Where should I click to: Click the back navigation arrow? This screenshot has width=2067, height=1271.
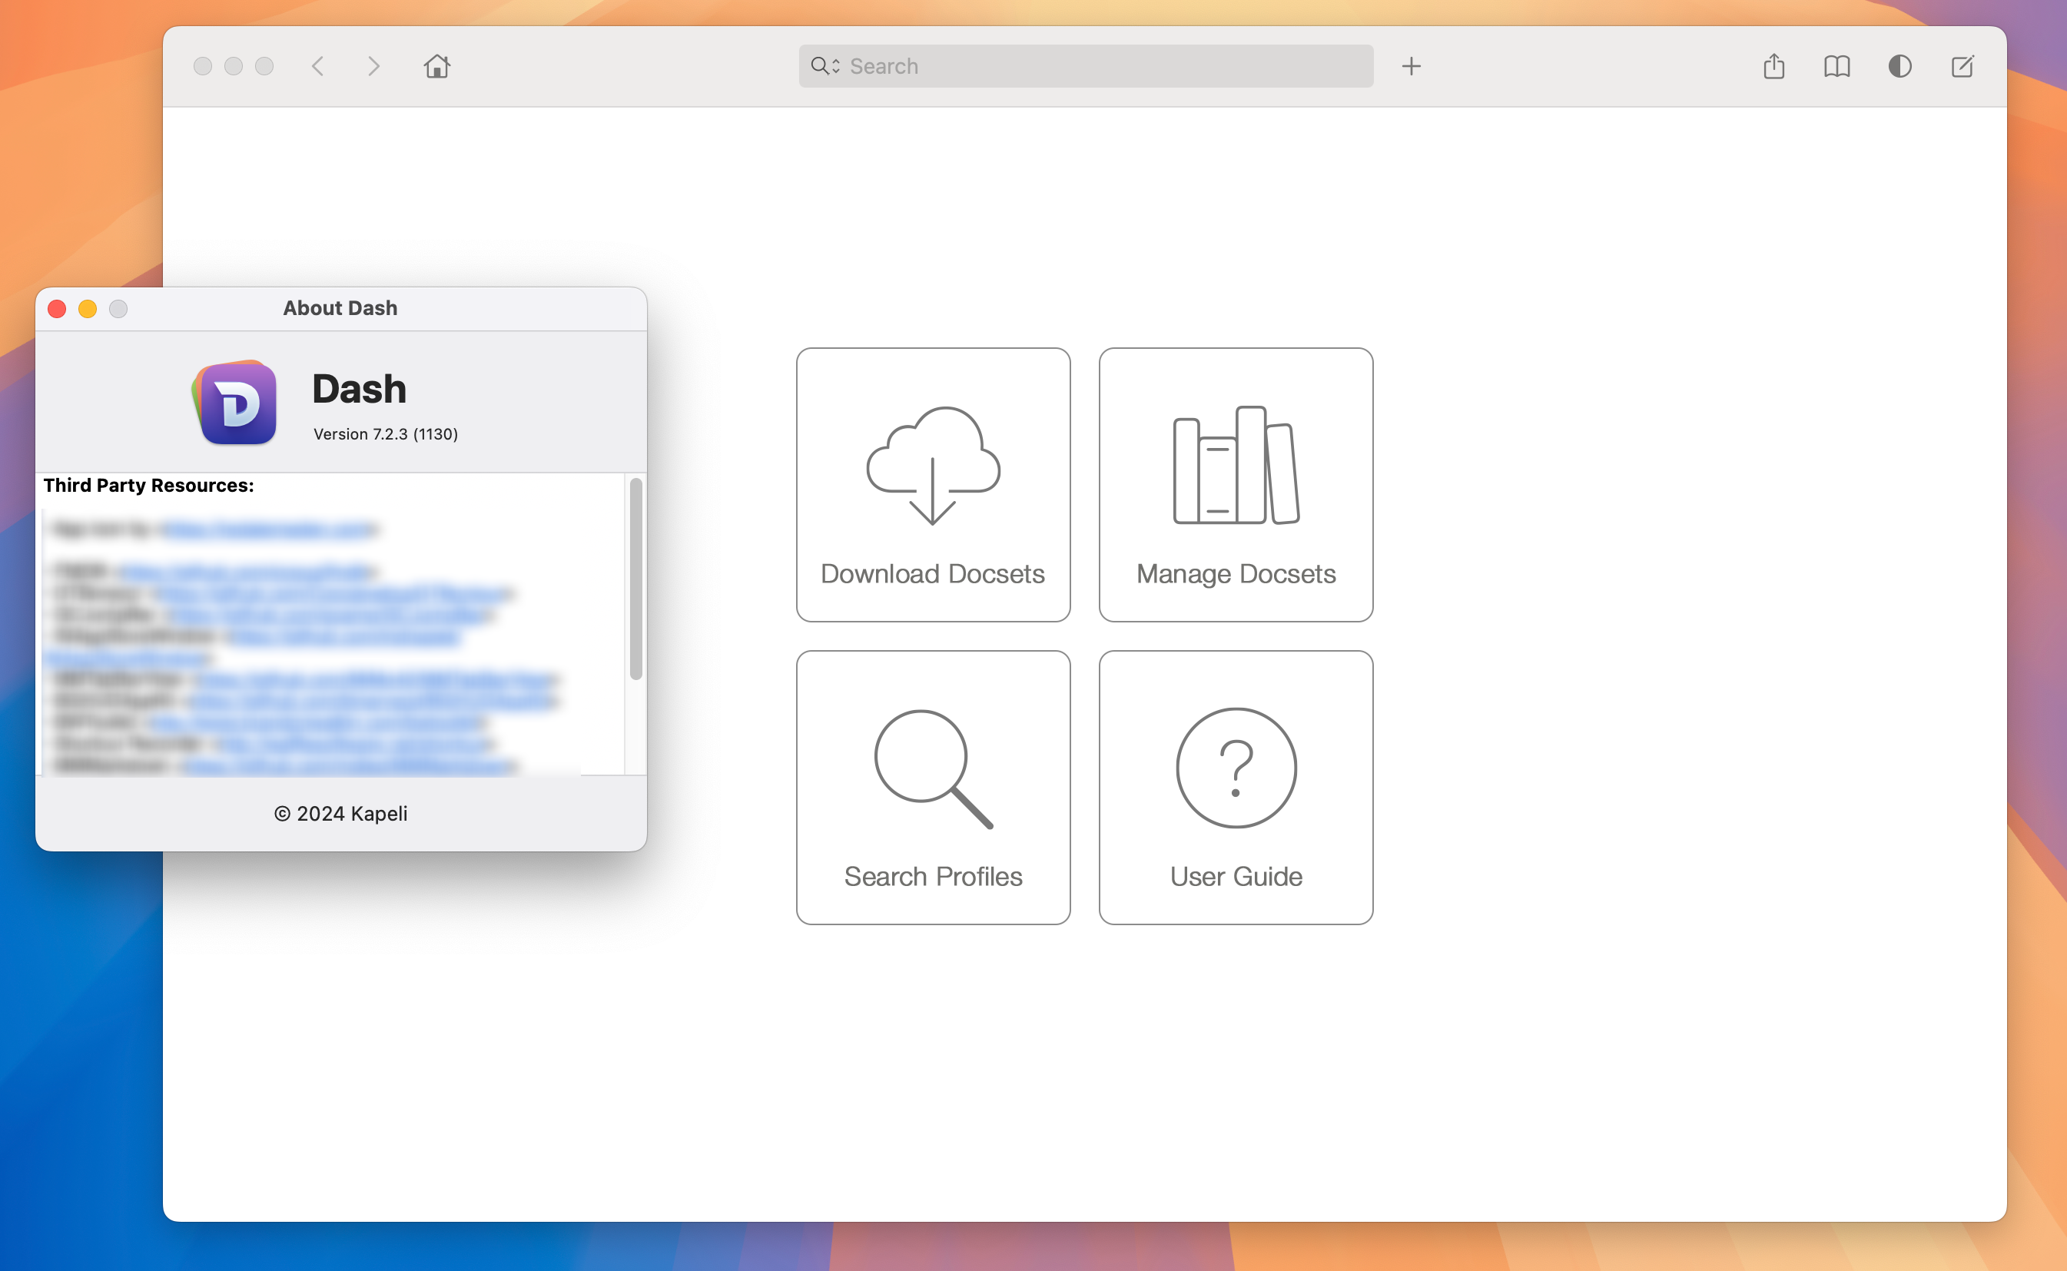pos(317,66)
